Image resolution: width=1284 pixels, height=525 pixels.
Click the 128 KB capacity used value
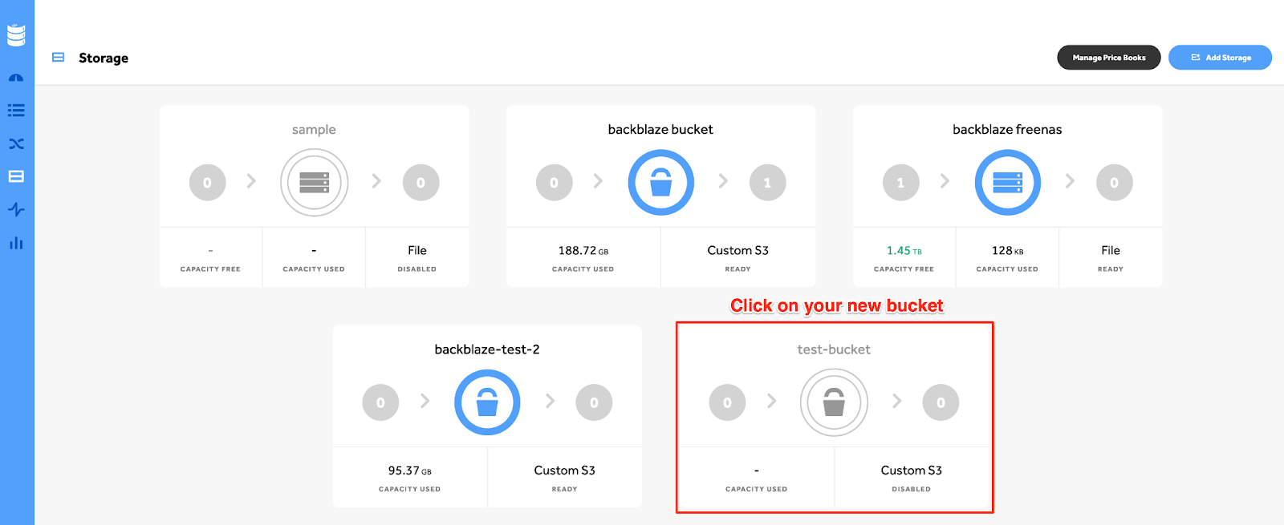(1007, 251)
